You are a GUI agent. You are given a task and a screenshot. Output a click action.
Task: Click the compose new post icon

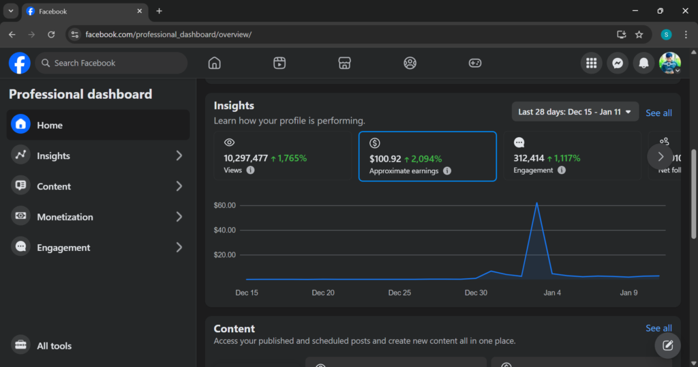click(667, 345)
